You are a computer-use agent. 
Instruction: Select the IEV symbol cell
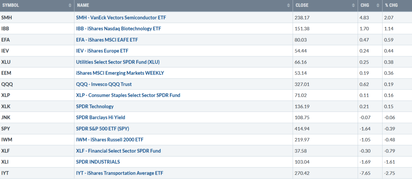point(37,51)
